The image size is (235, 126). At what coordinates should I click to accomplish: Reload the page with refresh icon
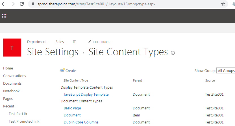point(22,4)
